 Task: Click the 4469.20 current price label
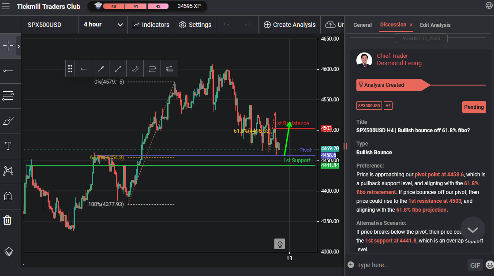(x=330, y=149)
